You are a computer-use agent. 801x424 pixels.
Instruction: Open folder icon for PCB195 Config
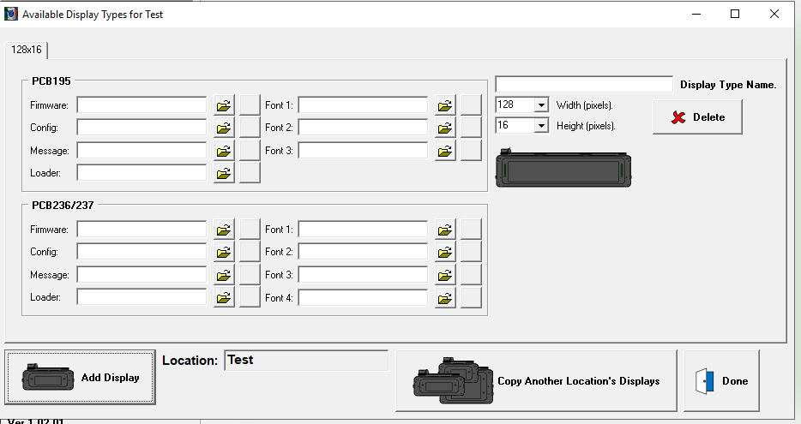point(224,128)
